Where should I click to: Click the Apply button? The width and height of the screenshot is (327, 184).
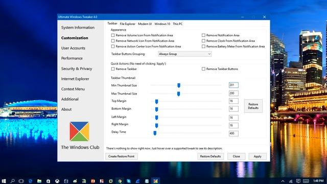point(258,156)
